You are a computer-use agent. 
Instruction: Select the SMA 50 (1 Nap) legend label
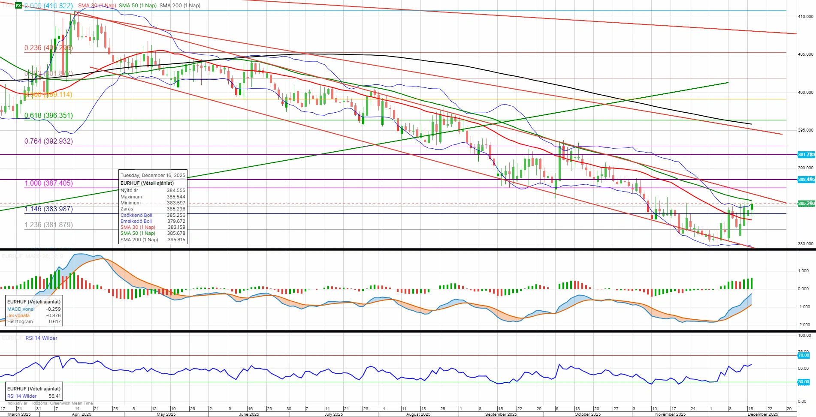point(137,6)
